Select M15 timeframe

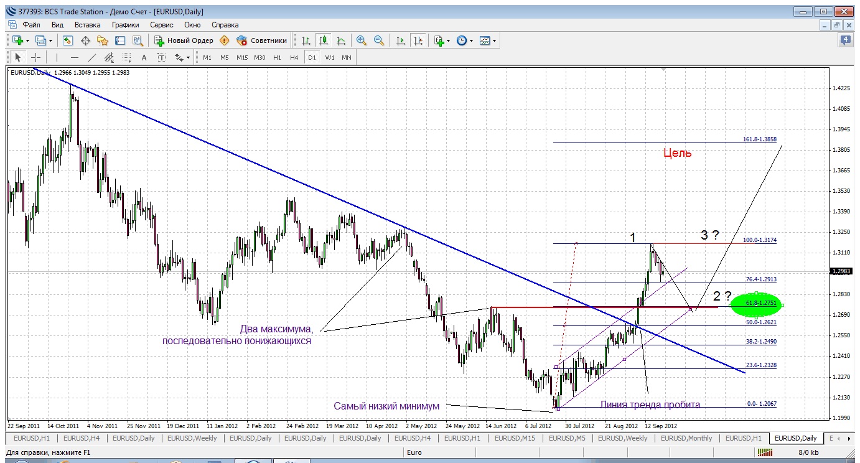point(242,57)
